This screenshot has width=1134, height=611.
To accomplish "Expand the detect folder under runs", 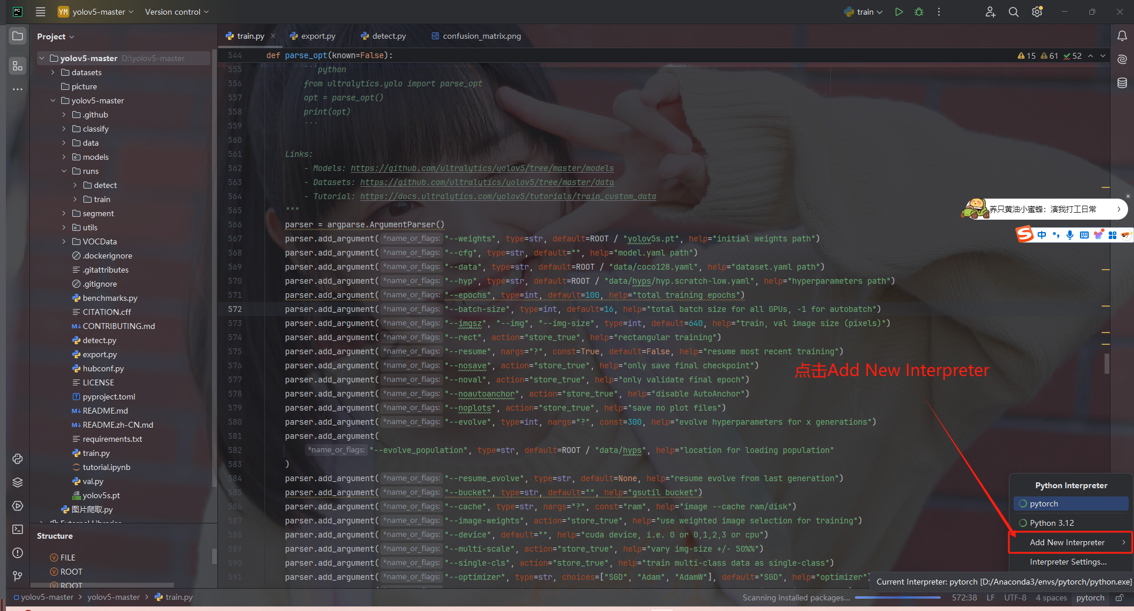I will point(75,185).
